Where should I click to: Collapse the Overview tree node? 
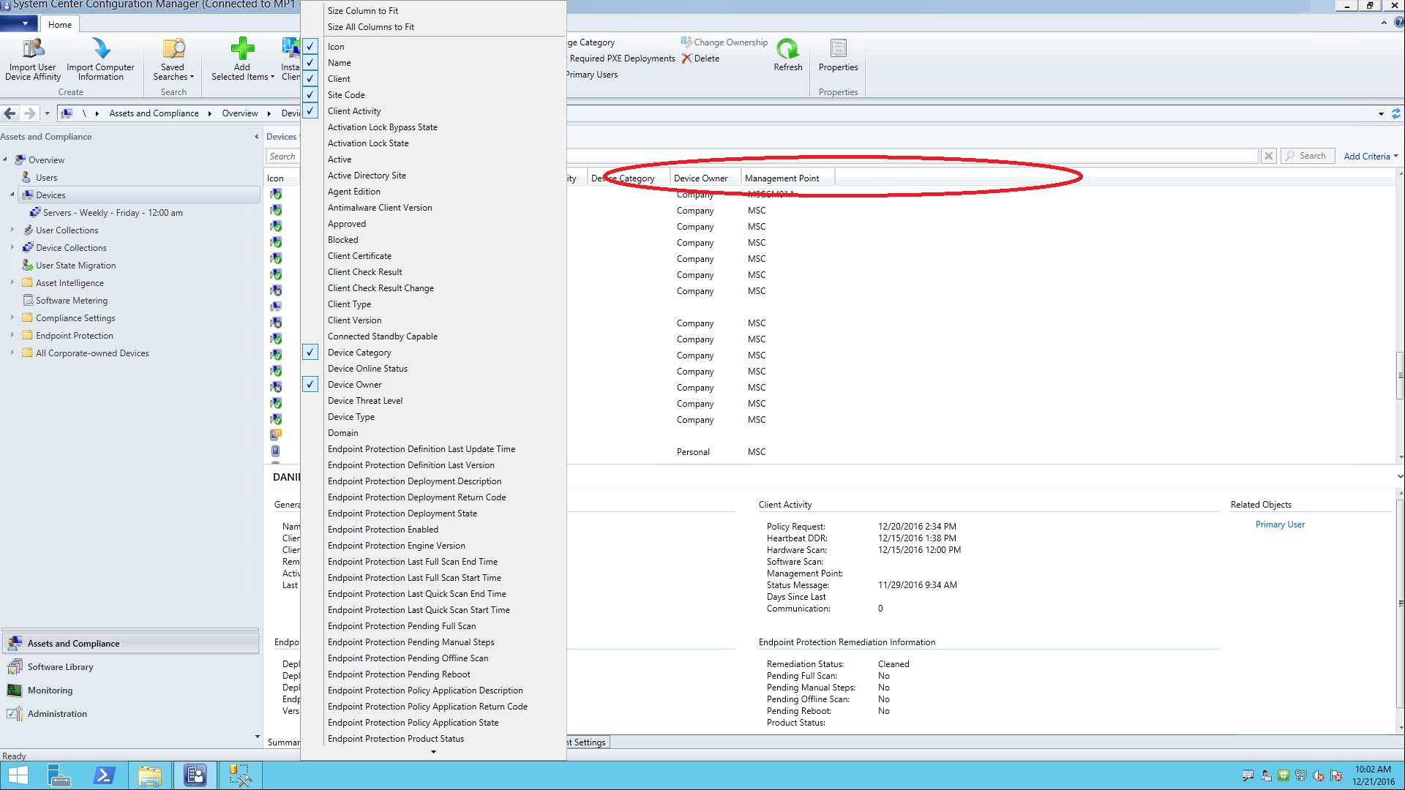(5, 159)
